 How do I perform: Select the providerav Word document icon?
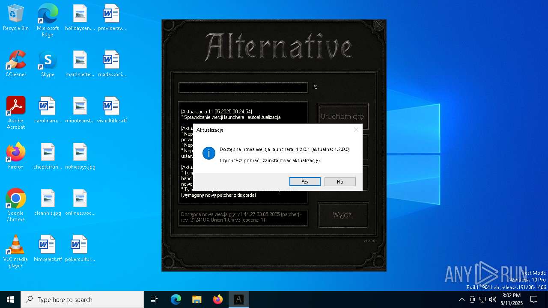(x=112, y=18)
